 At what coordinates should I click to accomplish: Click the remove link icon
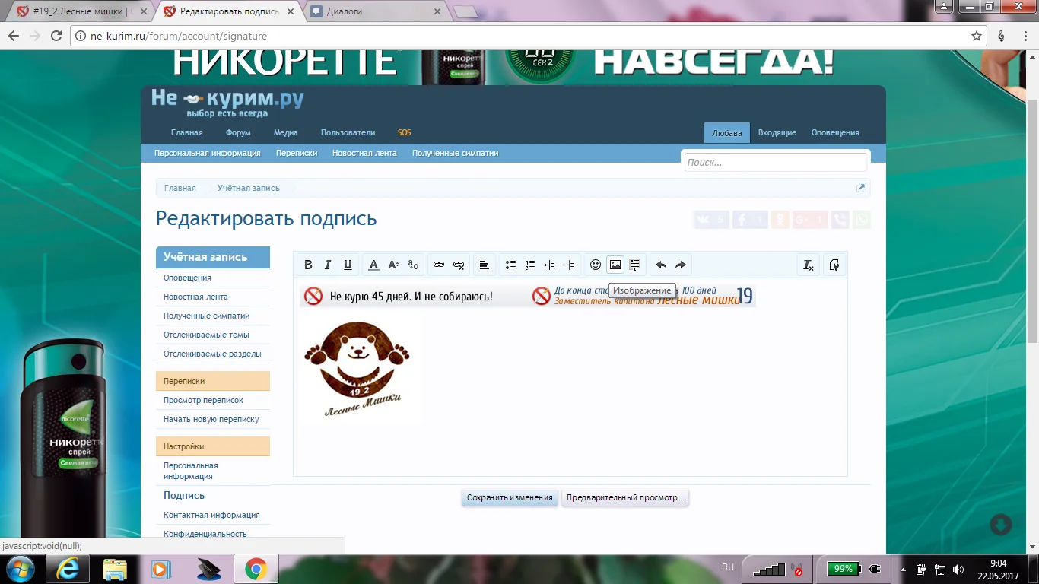point(459,265)
